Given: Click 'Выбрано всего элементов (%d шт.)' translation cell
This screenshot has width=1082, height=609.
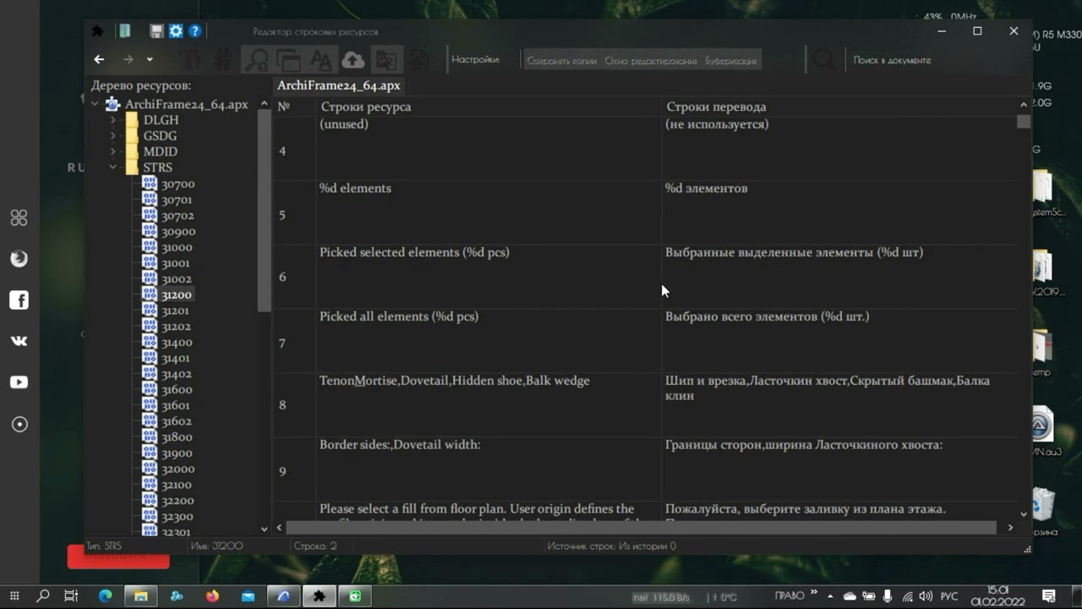Looking at the screenshot, I should [x=839, y=341].
